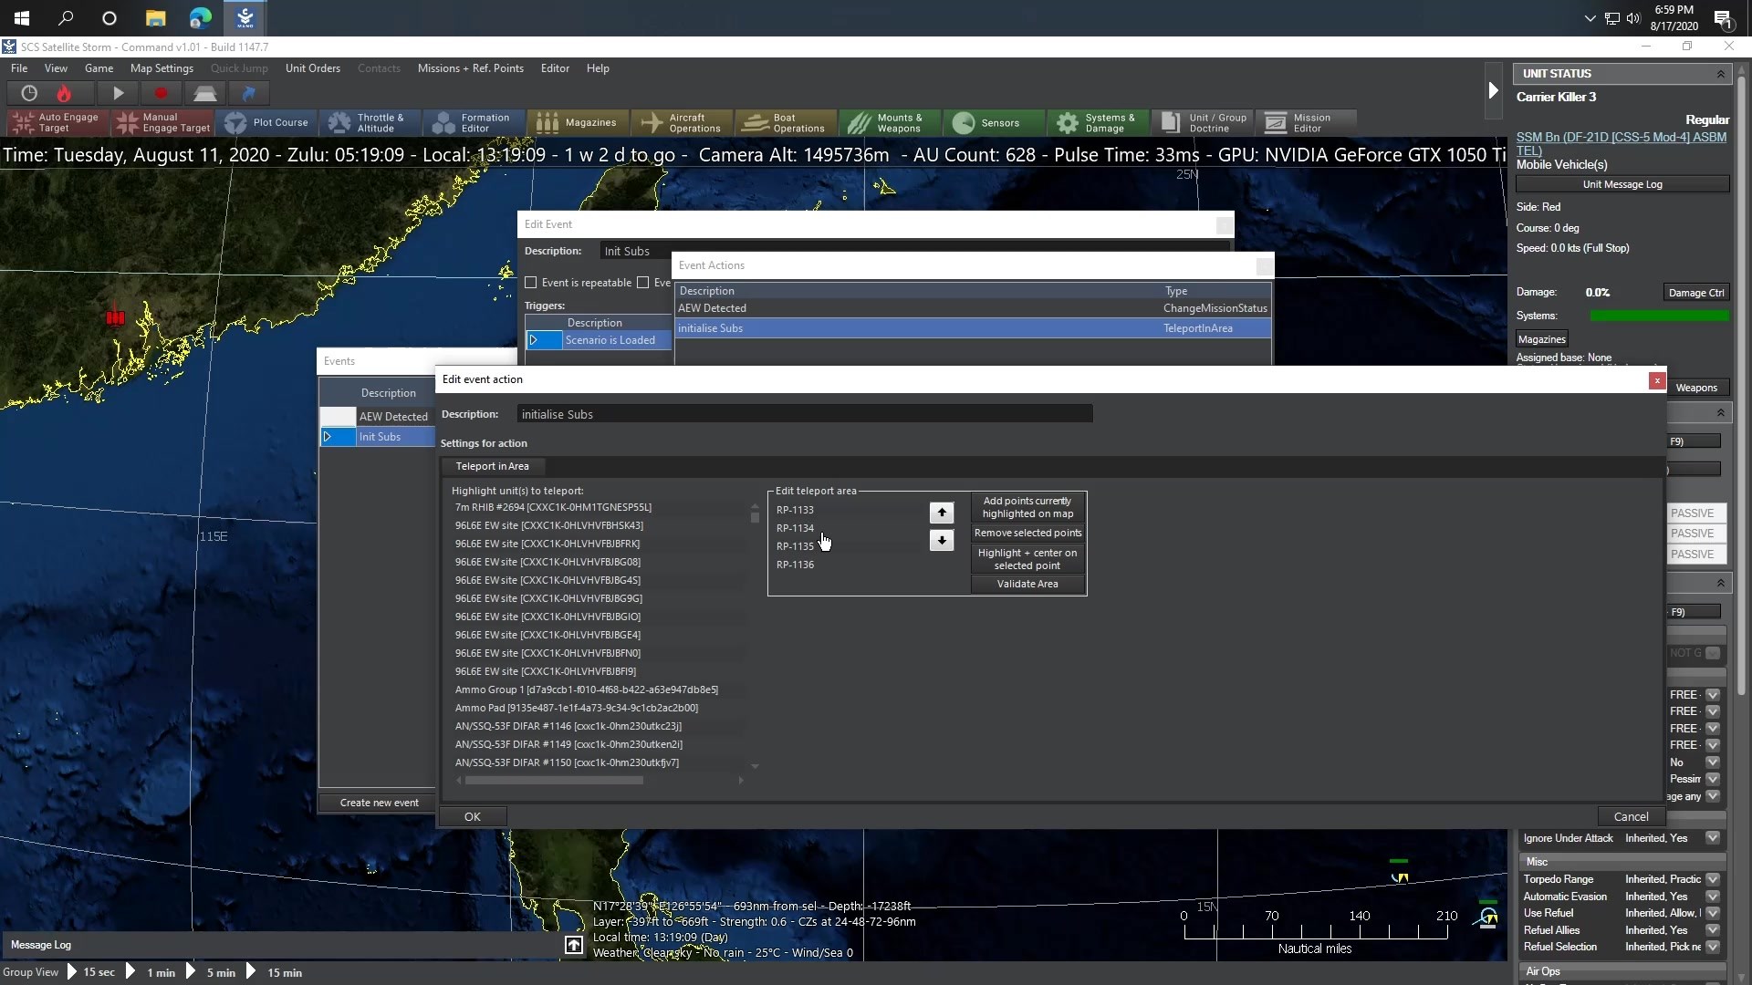Select 'Ammo Group 1' in the unit list
Screen dimensions: 1752x985
[587, 689]
